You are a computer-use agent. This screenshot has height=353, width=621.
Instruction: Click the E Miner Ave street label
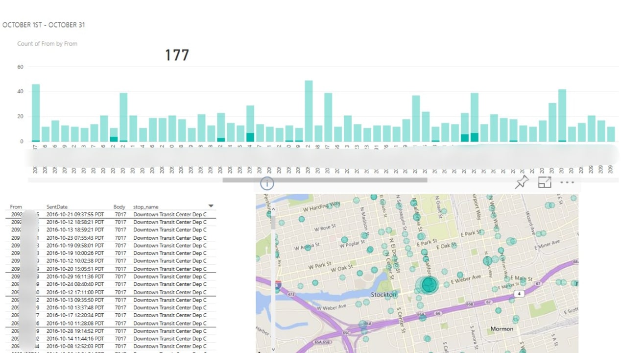pos(547,244)
